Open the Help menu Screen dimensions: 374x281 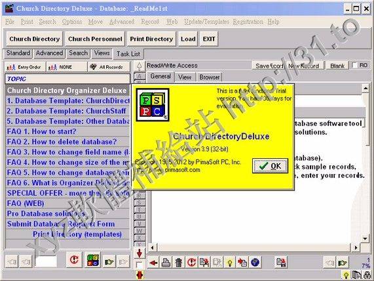(273, 22)
